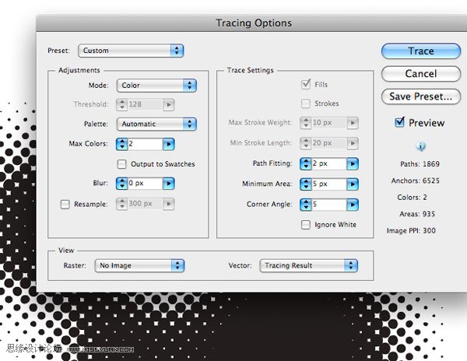The width and height of the screenshot is (467, 361).
Task: Toggle the Fills checkbox
Action: 306,85
